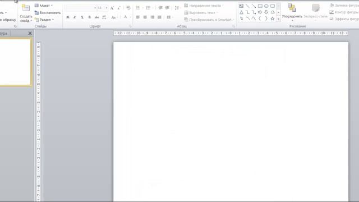The image size is (359, 202).
Task: Click the clear formatting icon
Action: (x=128, y=8)
